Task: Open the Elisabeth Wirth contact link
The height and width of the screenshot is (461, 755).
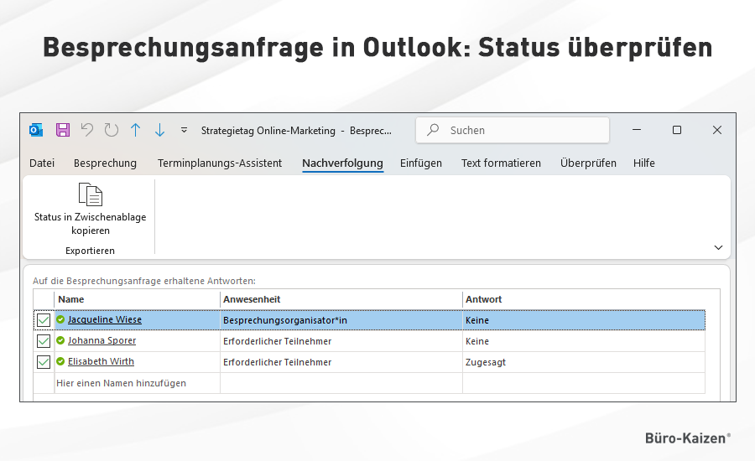Action: pos(101,361)
